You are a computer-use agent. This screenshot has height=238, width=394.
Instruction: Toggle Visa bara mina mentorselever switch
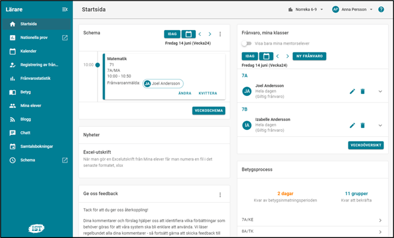246,43
